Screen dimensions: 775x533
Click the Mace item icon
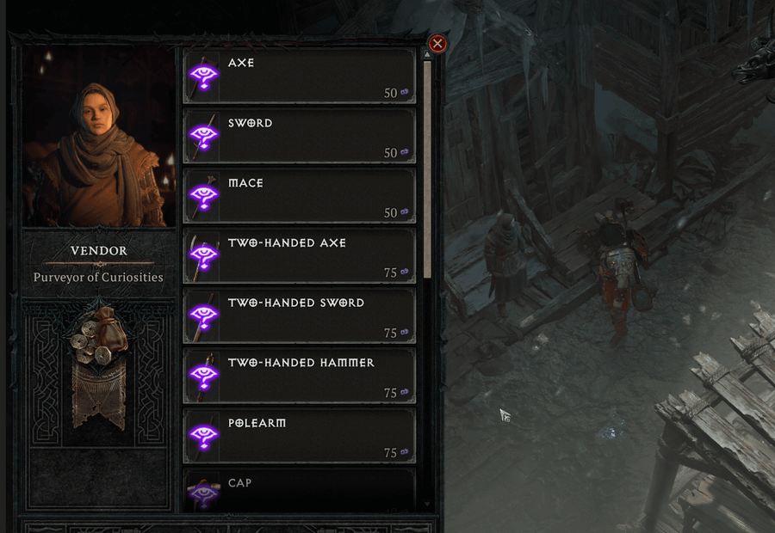(203, 196)
